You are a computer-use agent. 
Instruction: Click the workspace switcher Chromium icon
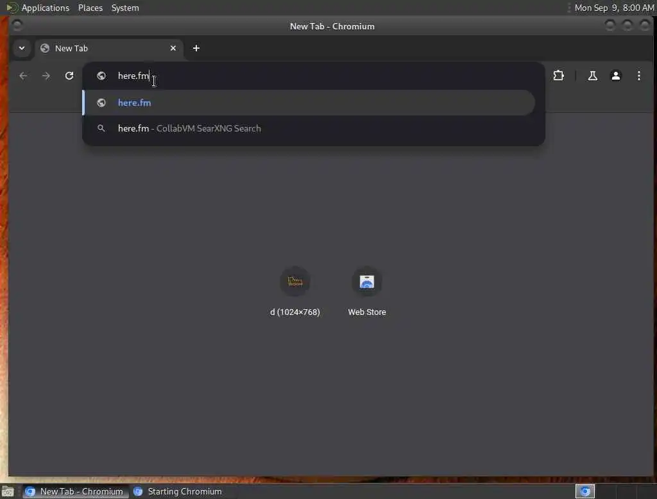tap(585, 491)
